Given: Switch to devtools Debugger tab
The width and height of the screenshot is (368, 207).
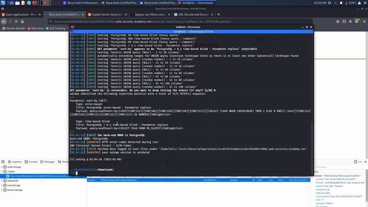Looking at the screenshot, I should [48, 162].
